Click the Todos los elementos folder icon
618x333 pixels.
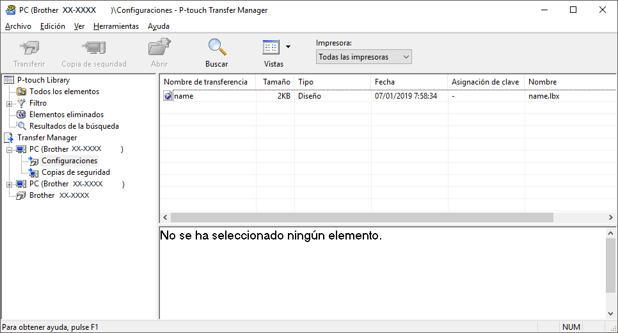coord(21,92)
